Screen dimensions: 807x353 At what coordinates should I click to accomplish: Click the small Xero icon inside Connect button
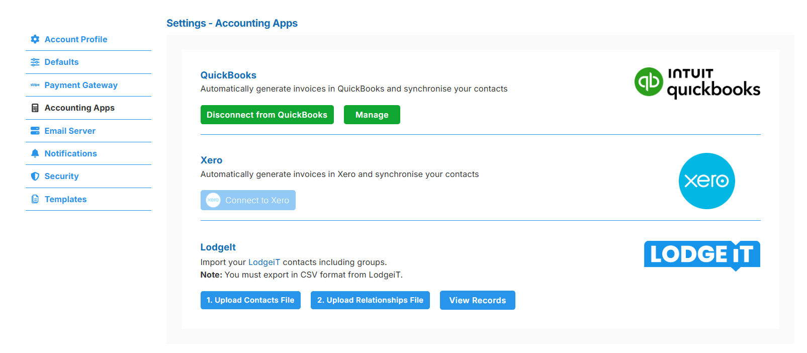213,200
